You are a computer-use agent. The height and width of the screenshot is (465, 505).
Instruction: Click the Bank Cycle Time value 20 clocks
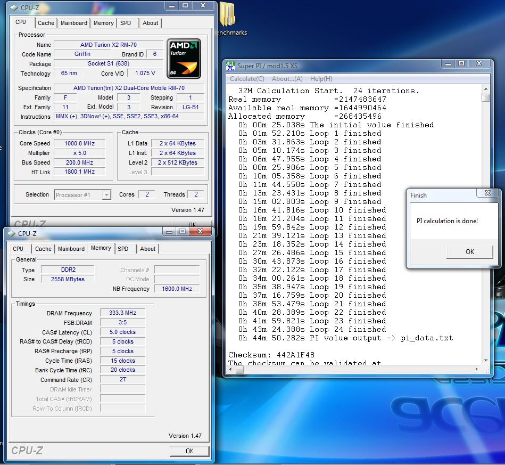[x=123, y=370]
